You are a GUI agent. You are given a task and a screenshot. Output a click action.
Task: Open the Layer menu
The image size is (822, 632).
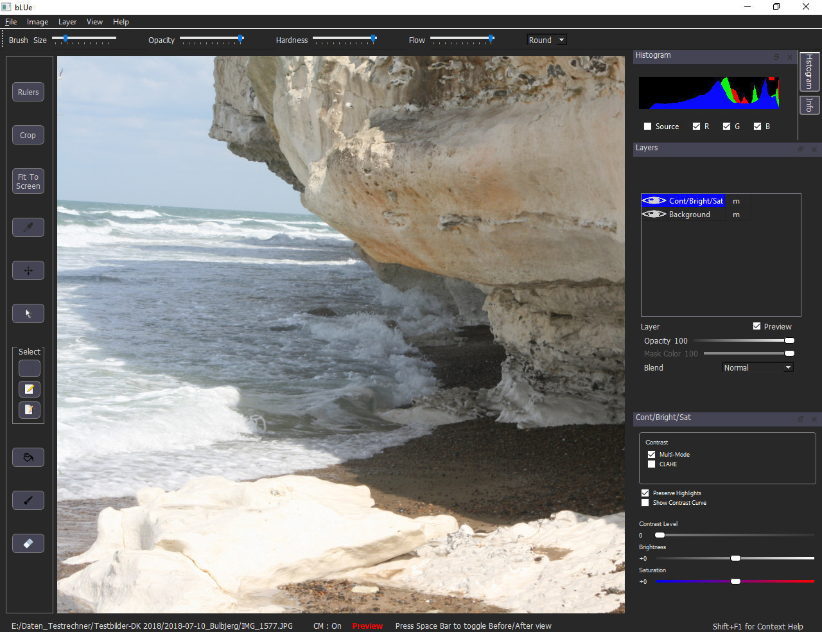pos(67,22)
